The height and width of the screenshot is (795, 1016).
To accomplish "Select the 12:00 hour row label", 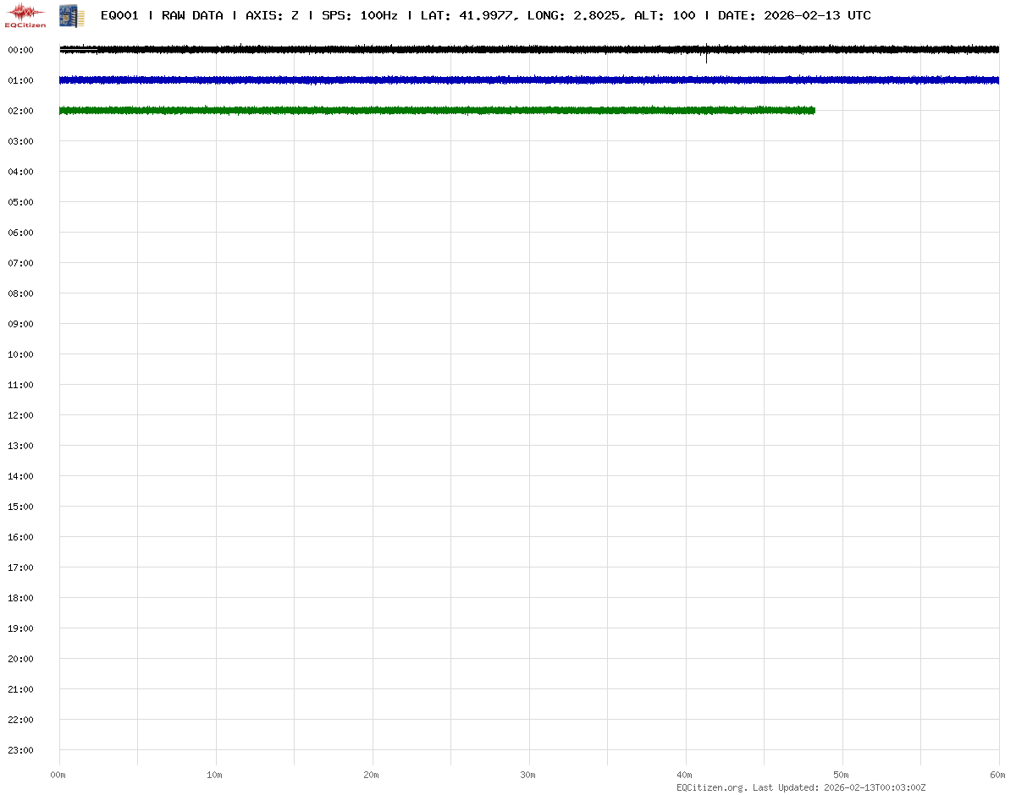I will [20, 415].
